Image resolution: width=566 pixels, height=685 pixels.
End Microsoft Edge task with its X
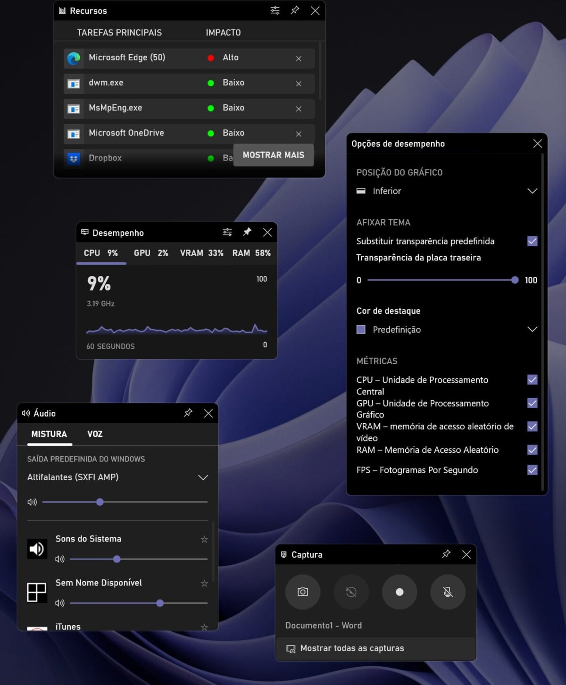click(x=299, y=58)
